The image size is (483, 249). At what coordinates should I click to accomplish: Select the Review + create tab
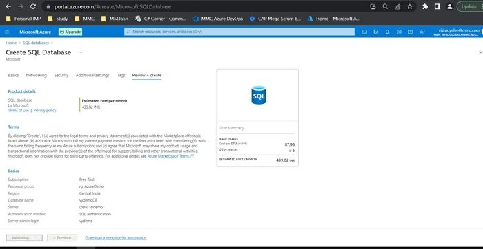[x=146, y=75]
